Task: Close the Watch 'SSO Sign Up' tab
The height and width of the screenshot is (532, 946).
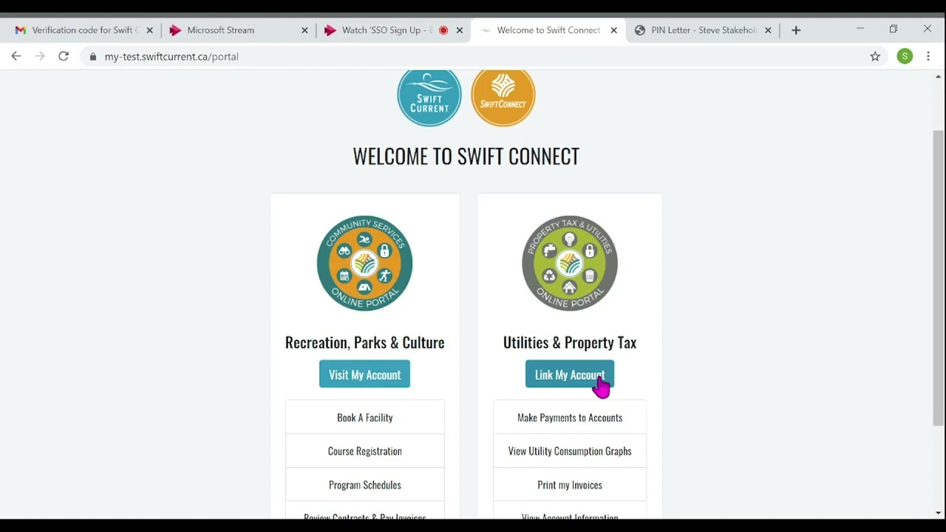Action: point(460,30)
